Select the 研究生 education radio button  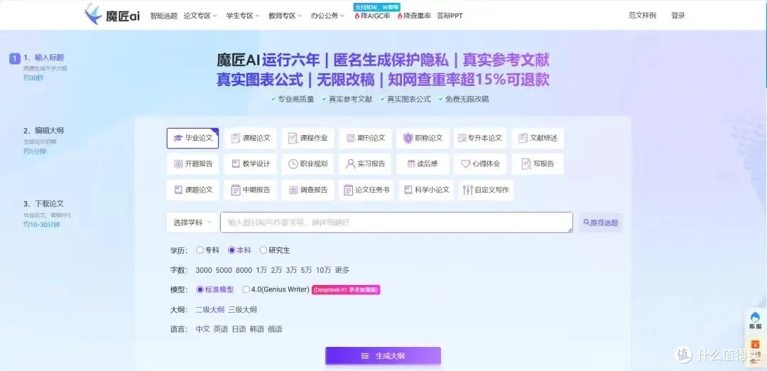(263, 250)
